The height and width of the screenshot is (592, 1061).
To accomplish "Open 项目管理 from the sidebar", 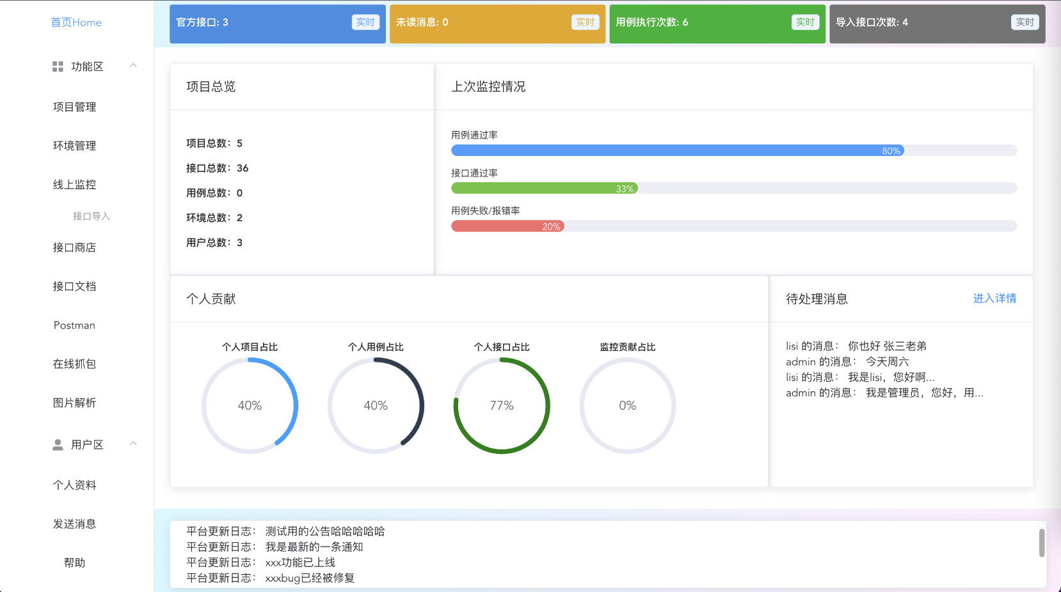I will (x=74, y=107).
